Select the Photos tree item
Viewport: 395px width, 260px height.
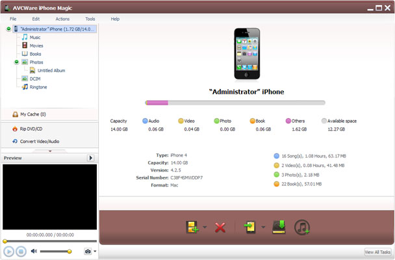point(36,62)
